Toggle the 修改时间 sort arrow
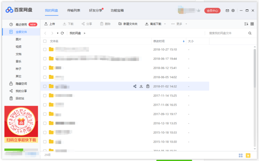 tap(183, 41)
